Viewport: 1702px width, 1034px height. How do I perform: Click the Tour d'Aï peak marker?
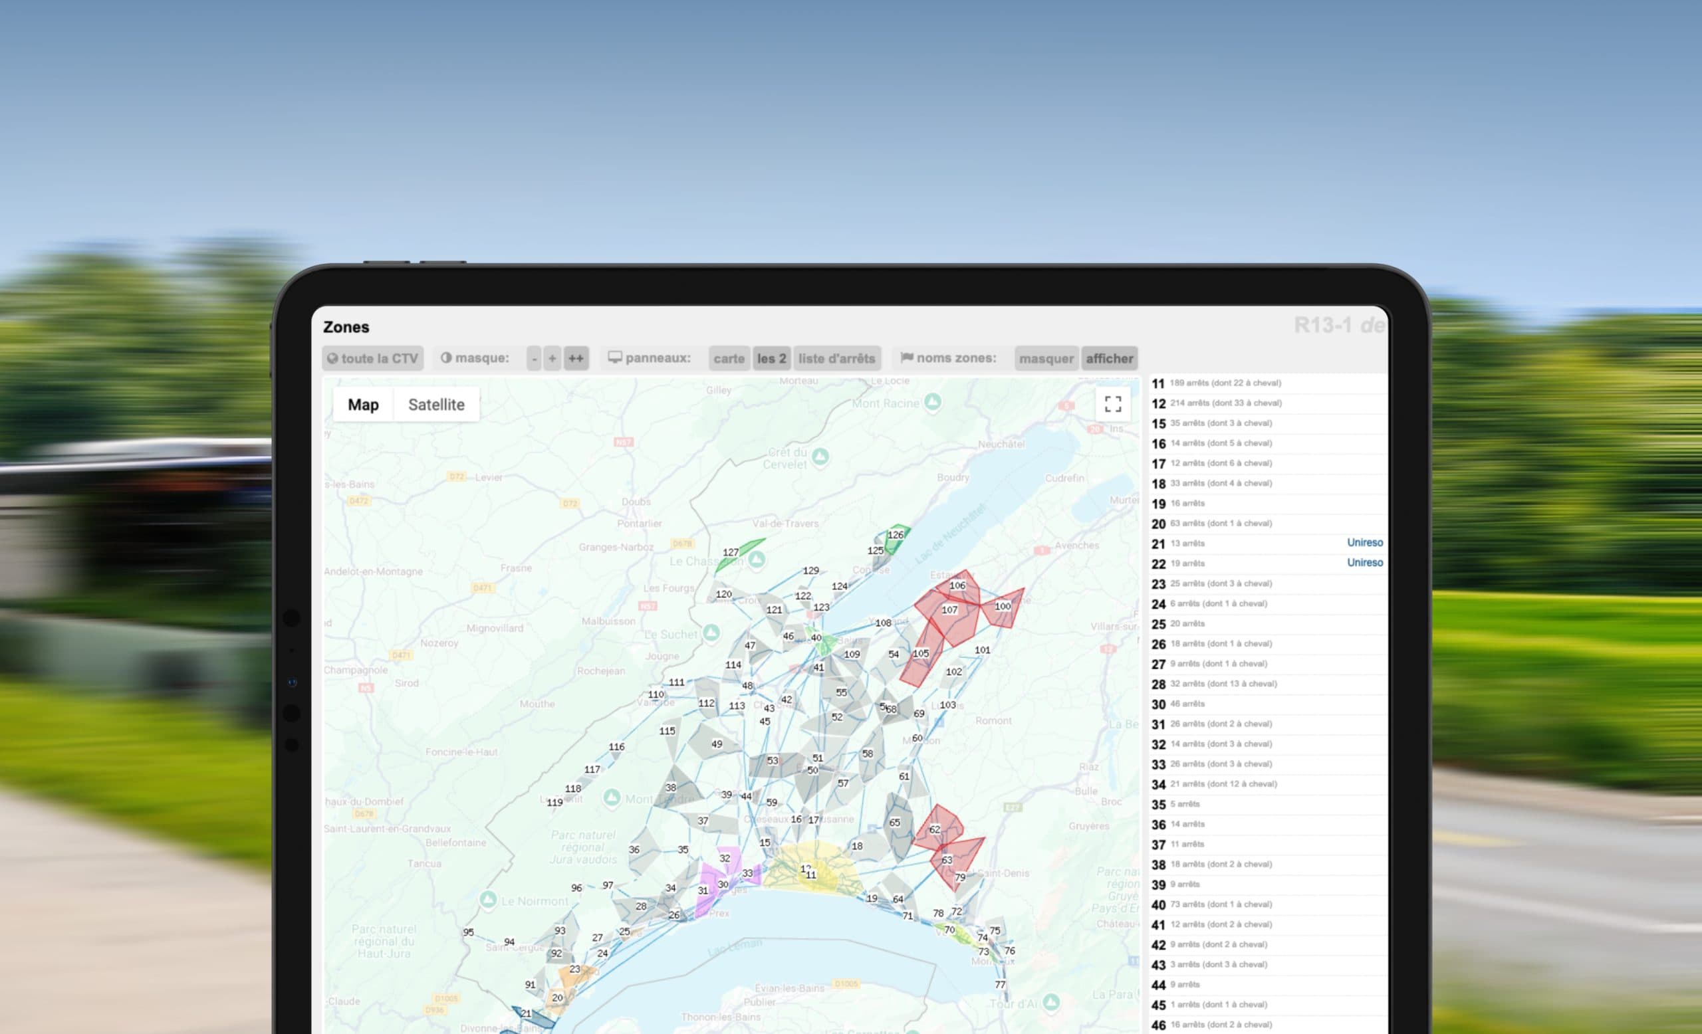pyautogui.click(x=1050, y=1001)
